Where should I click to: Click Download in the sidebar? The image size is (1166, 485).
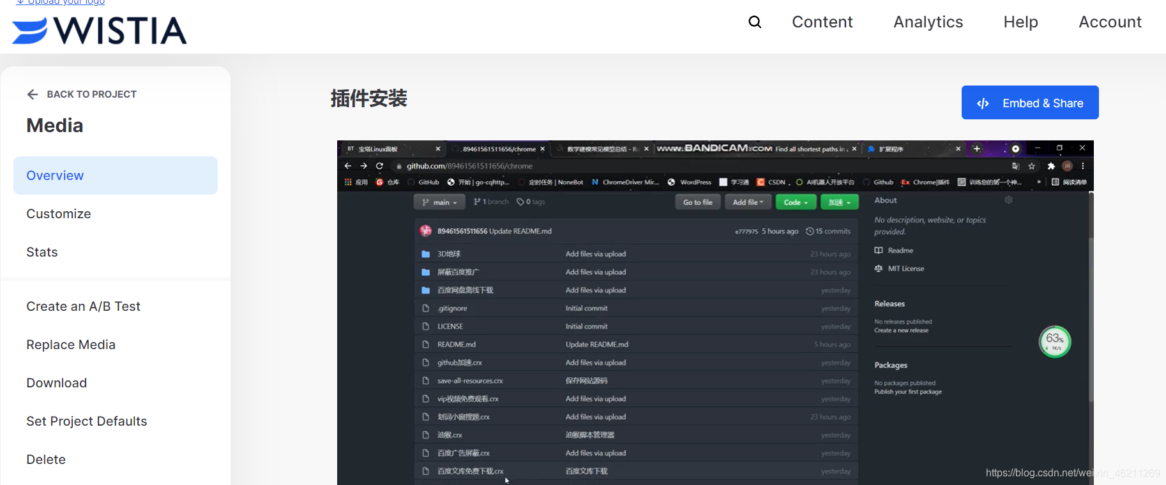(57, 383)
